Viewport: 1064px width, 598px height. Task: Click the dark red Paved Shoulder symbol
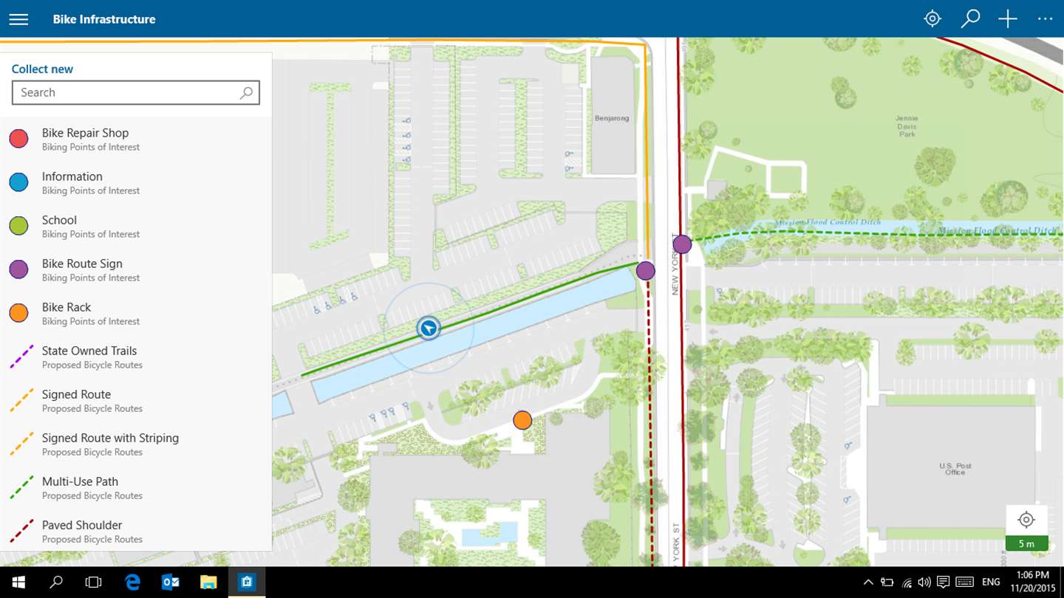(21, 531)
